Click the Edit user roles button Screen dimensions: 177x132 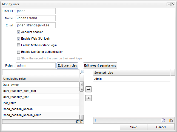[67, 65]
